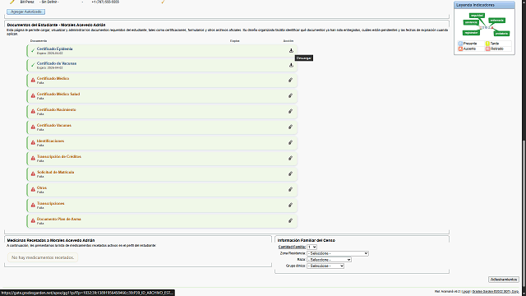Click the Adiestramientos button

coord(504,280)
